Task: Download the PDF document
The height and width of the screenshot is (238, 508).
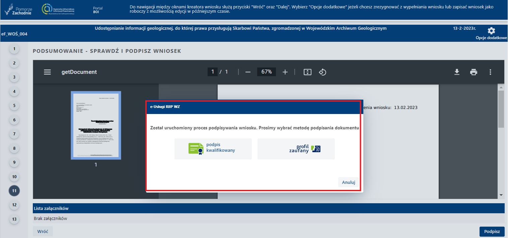Action: pyautogui.click(x=457, y=72)
